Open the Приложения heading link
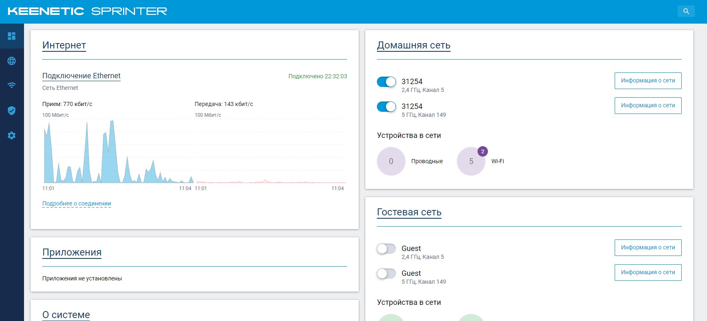The height and width of the screenshot is (321, 707). coord(72,252)
